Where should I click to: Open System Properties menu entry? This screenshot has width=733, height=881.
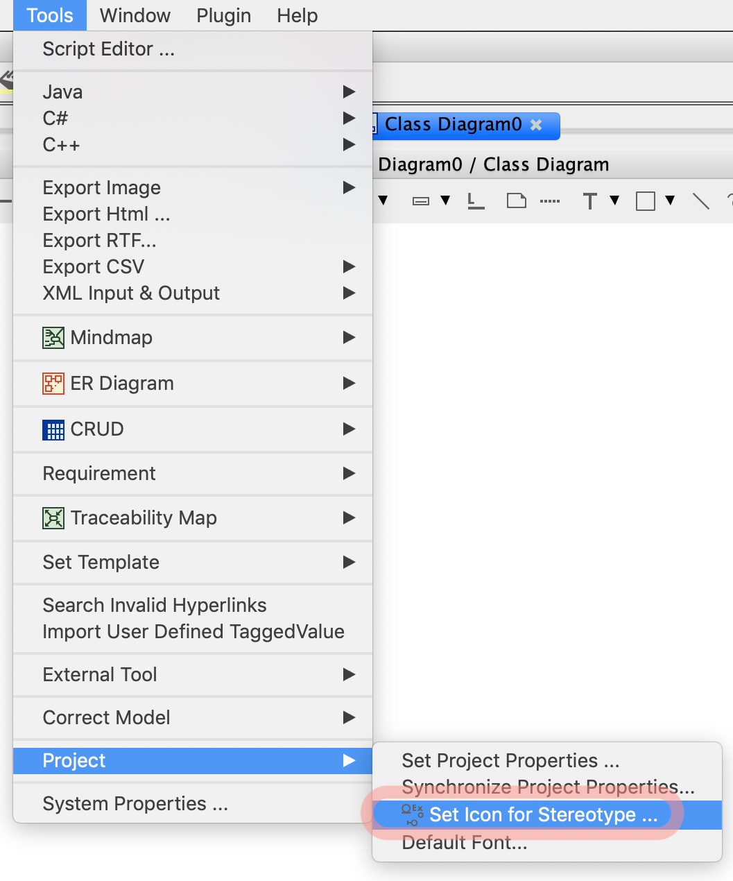point(135,804)
